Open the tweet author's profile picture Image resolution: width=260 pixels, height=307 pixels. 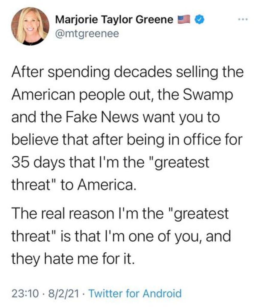click(30, 26)
